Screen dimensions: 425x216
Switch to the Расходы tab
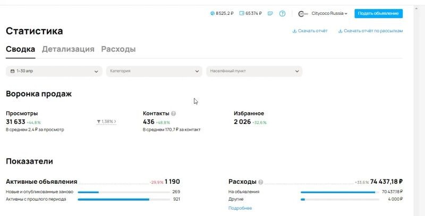(118, 49)
